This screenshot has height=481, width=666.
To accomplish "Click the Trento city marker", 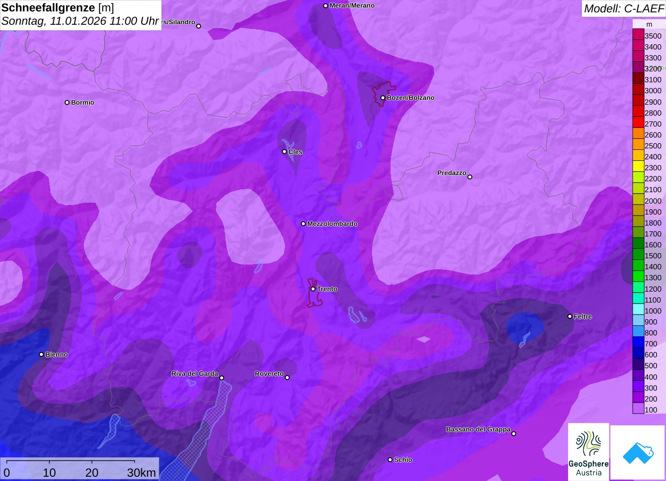I will (313, 289).
